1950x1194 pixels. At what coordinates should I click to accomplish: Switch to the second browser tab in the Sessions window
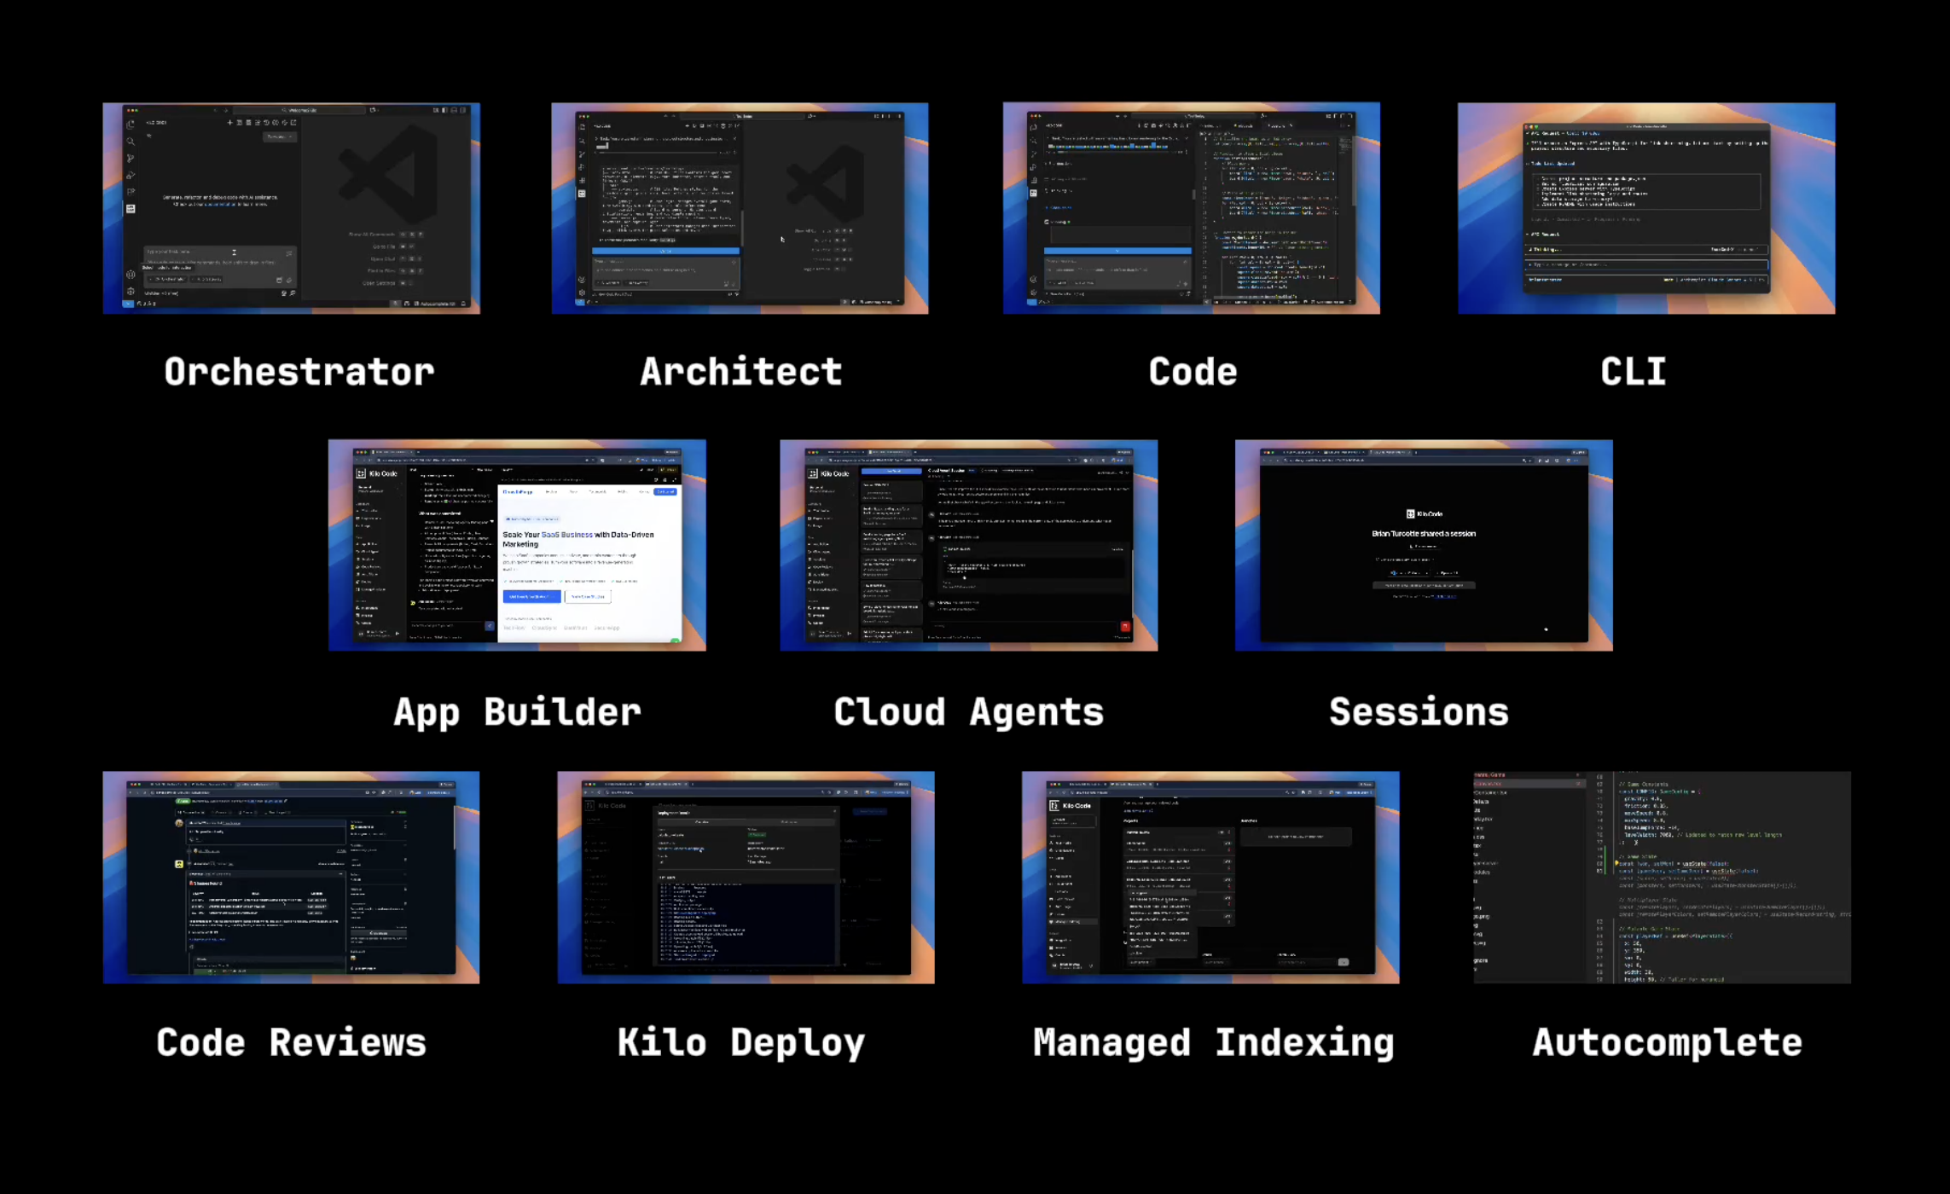tap(1344, 452)
